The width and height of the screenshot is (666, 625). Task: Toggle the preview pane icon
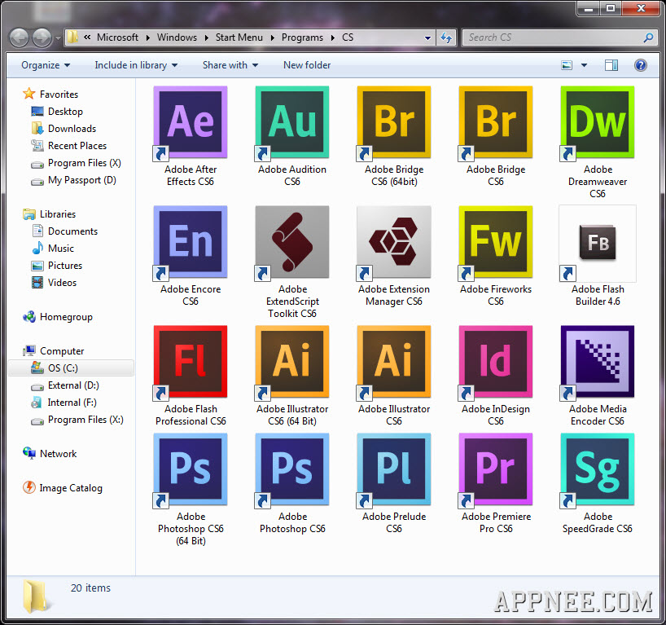(611, 65)
